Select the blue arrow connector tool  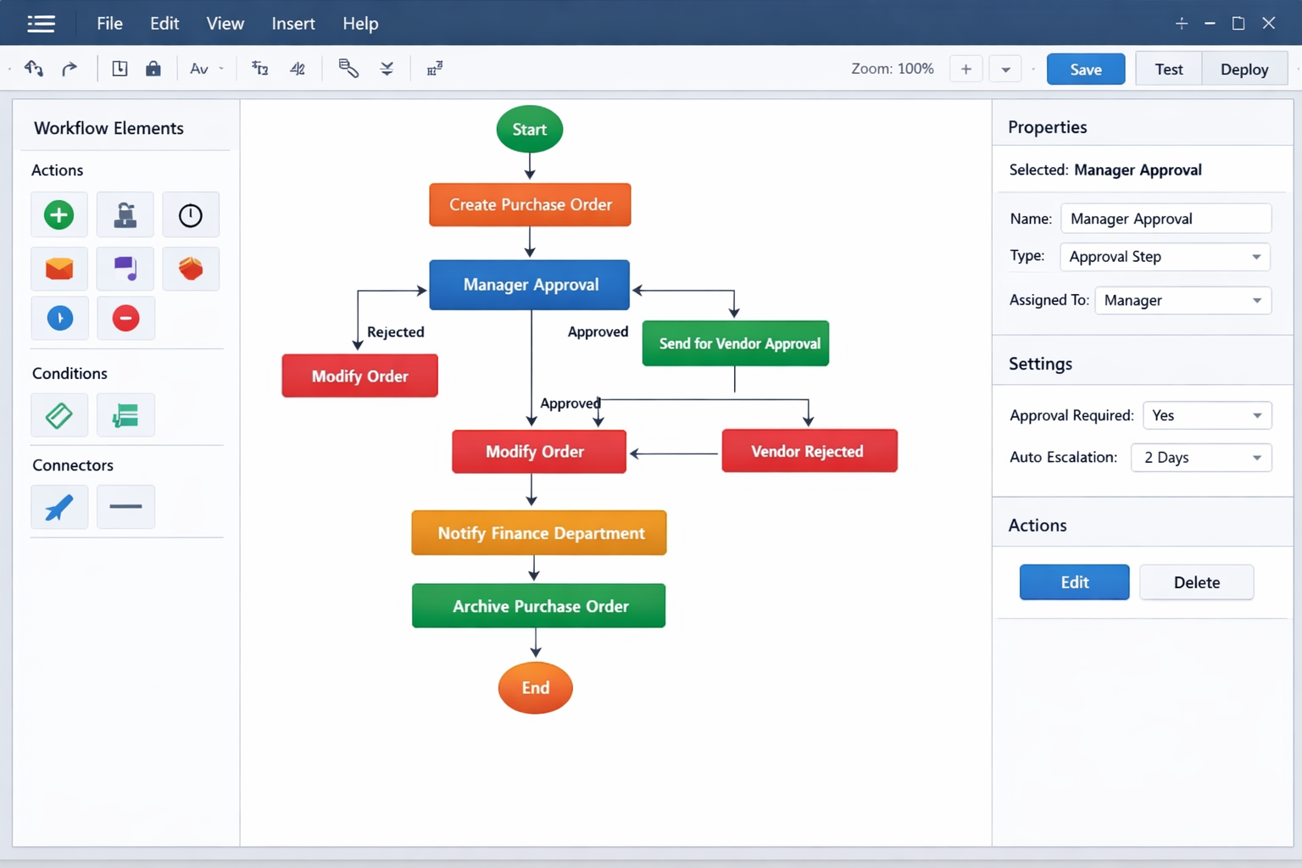pos(59,507)
